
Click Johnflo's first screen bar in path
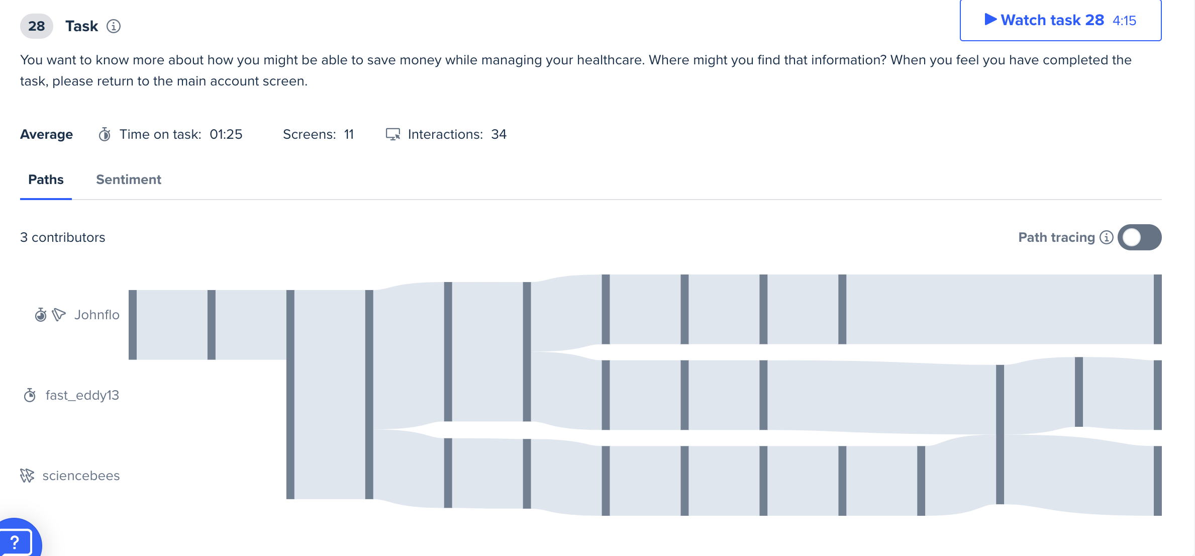coord(133,324)
